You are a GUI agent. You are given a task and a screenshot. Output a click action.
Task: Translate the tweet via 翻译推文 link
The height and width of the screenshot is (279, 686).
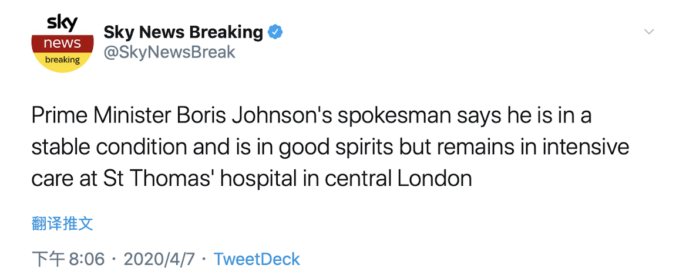click(62, 223)
